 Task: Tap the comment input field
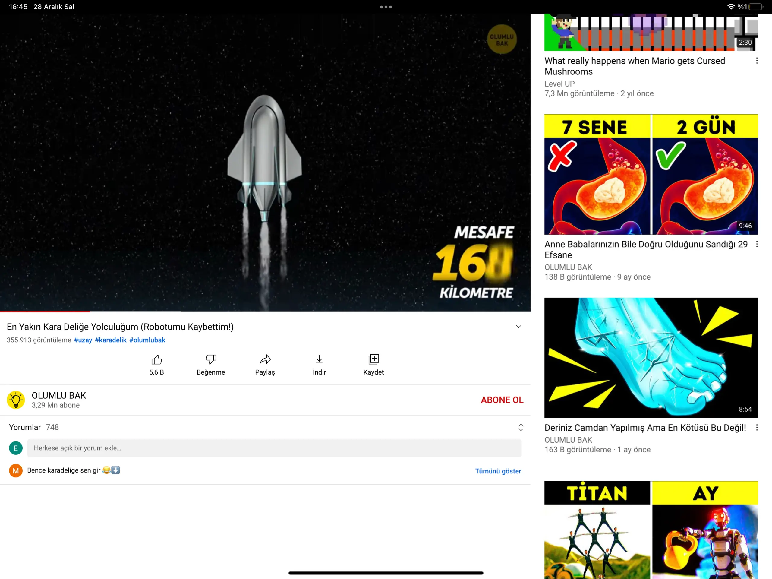point(274,448)
